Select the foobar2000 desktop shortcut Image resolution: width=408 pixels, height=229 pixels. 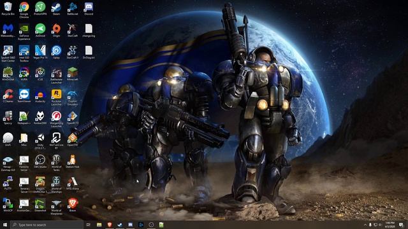40,118
